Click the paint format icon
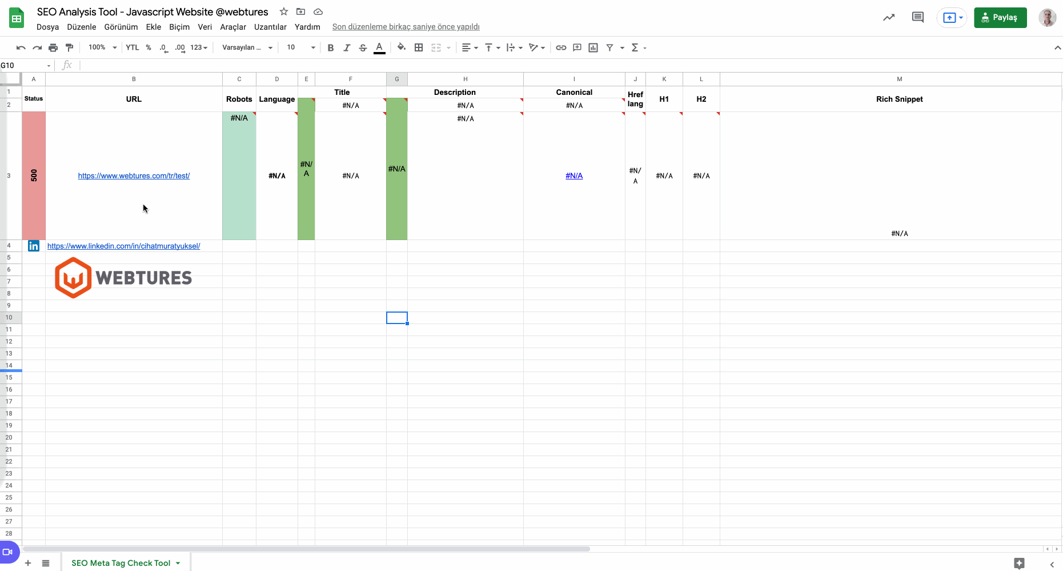Screen dimensions: 1063x571 [x=69, y=47]
